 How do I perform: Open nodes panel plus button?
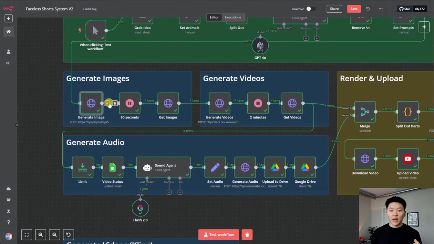tap(424, 27)
